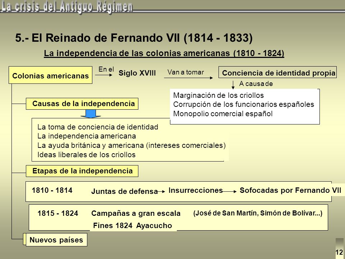
Task: Click the '1815 - 1824' date text
Action: pyautogui.click(x=57, y=213)
